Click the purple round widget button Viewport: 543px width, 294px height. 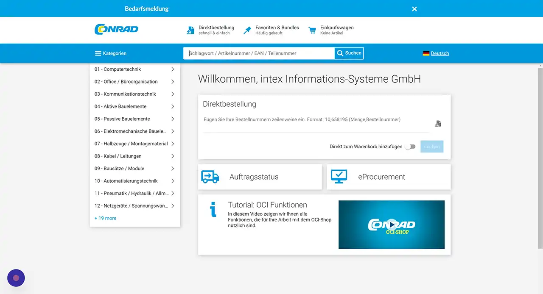(16, 278)
